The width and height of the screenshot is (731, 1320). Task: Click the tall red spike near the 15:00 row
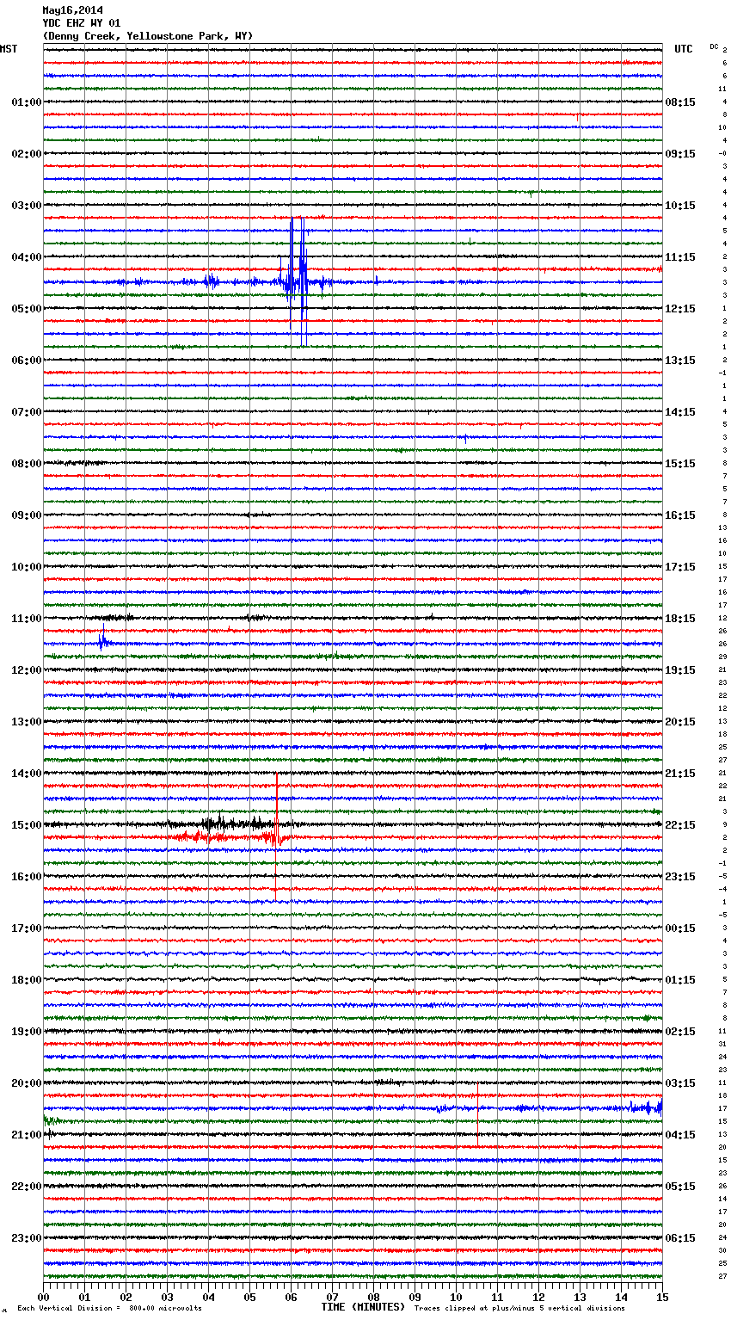[x=276, y=836]
